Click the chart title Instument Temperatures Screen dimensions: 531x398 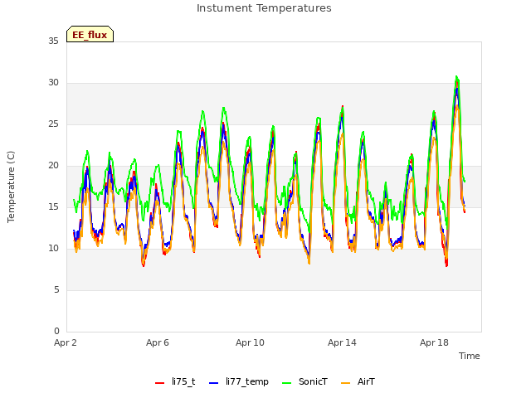pos(264,8)
